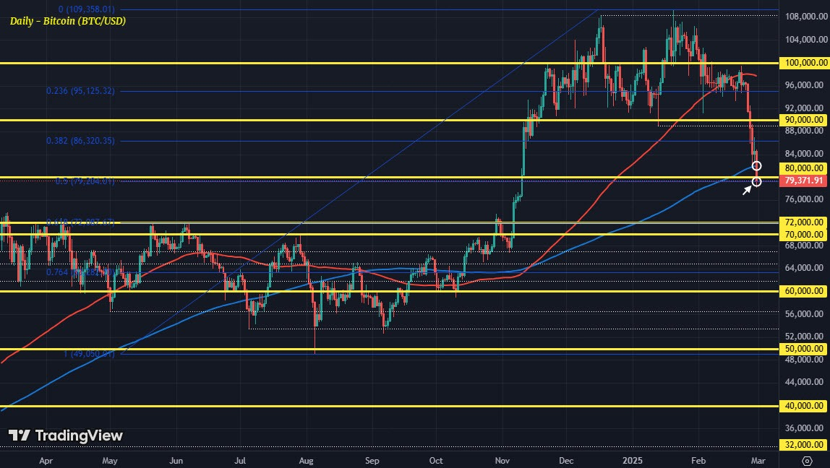Click the Oct label on time axis
This screenshot has width=830, height=468.
436,461
